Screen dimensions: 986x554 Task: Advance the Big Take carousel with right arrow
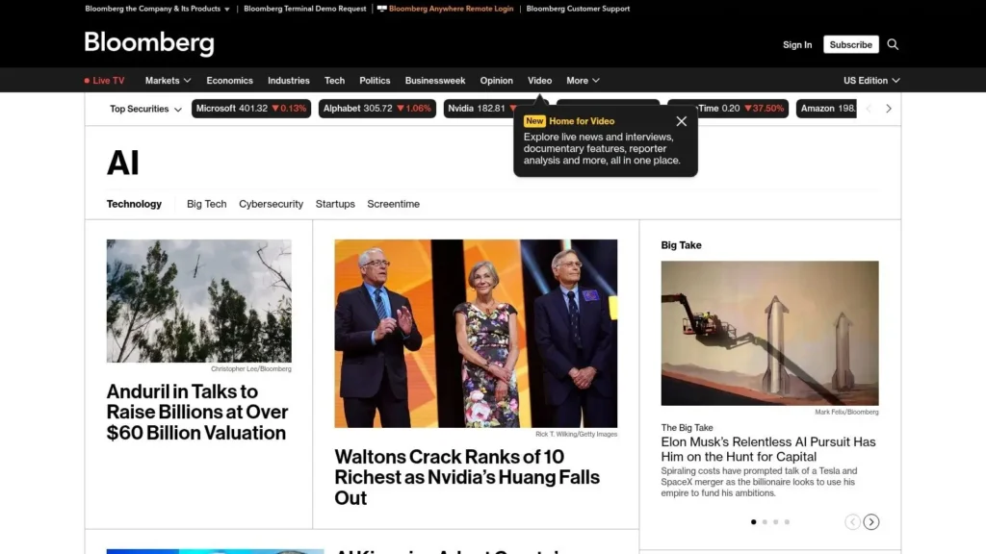pyautogui.click(x=871, y=521)
